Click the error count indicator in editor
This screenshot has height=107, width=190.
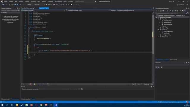pyautogui.click(x=31, y=84)
